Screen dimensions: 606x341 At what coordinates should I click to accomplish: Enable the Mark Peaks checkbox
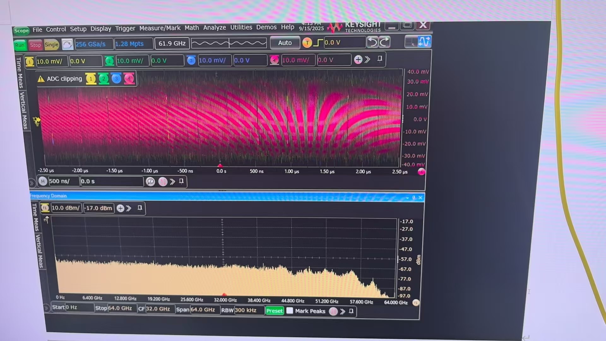(289, 311)
